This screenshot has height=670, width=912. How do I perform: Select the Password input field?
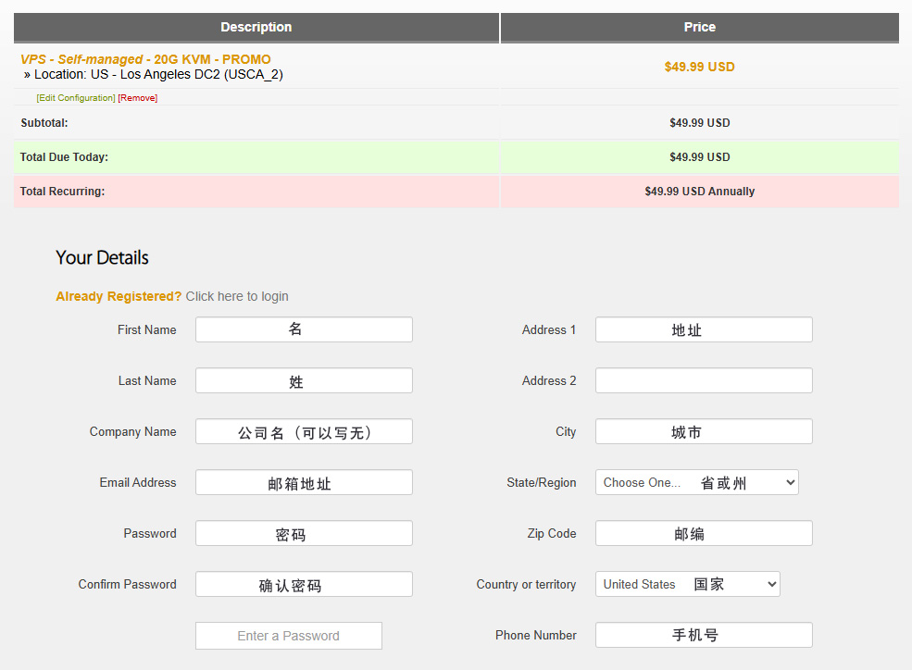click(304, 533)
